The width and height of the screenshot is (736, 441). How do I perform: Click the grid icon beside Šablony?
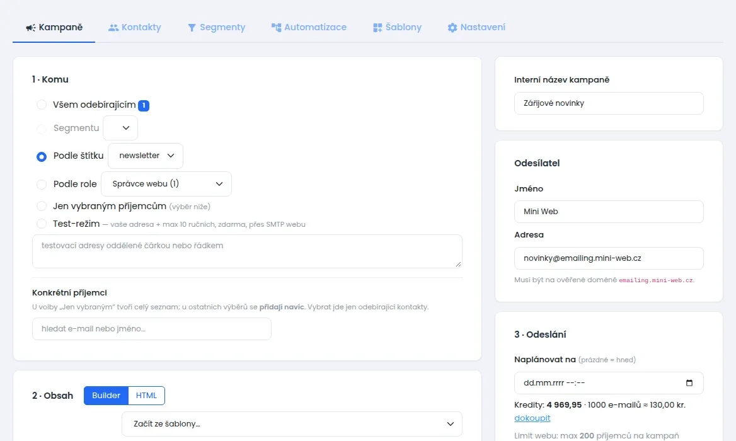pyautogui.click(x=377, y=28)
